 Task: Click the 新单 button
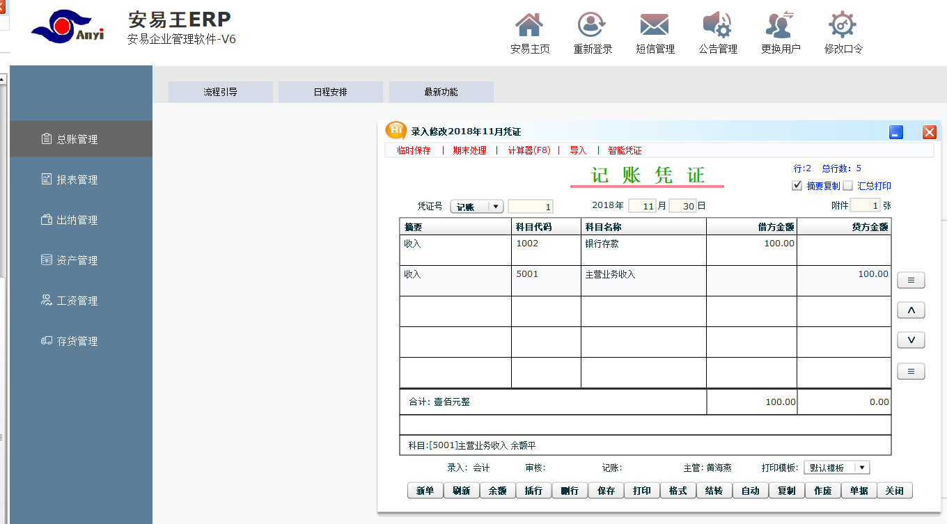click(x=425, y=491)
